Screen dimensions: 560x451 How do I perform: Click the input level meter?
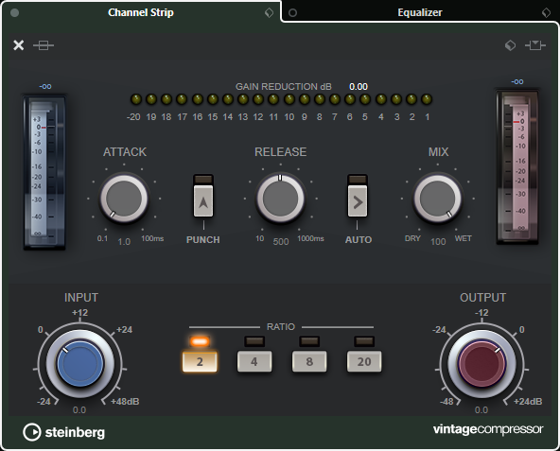click(44, 172)
